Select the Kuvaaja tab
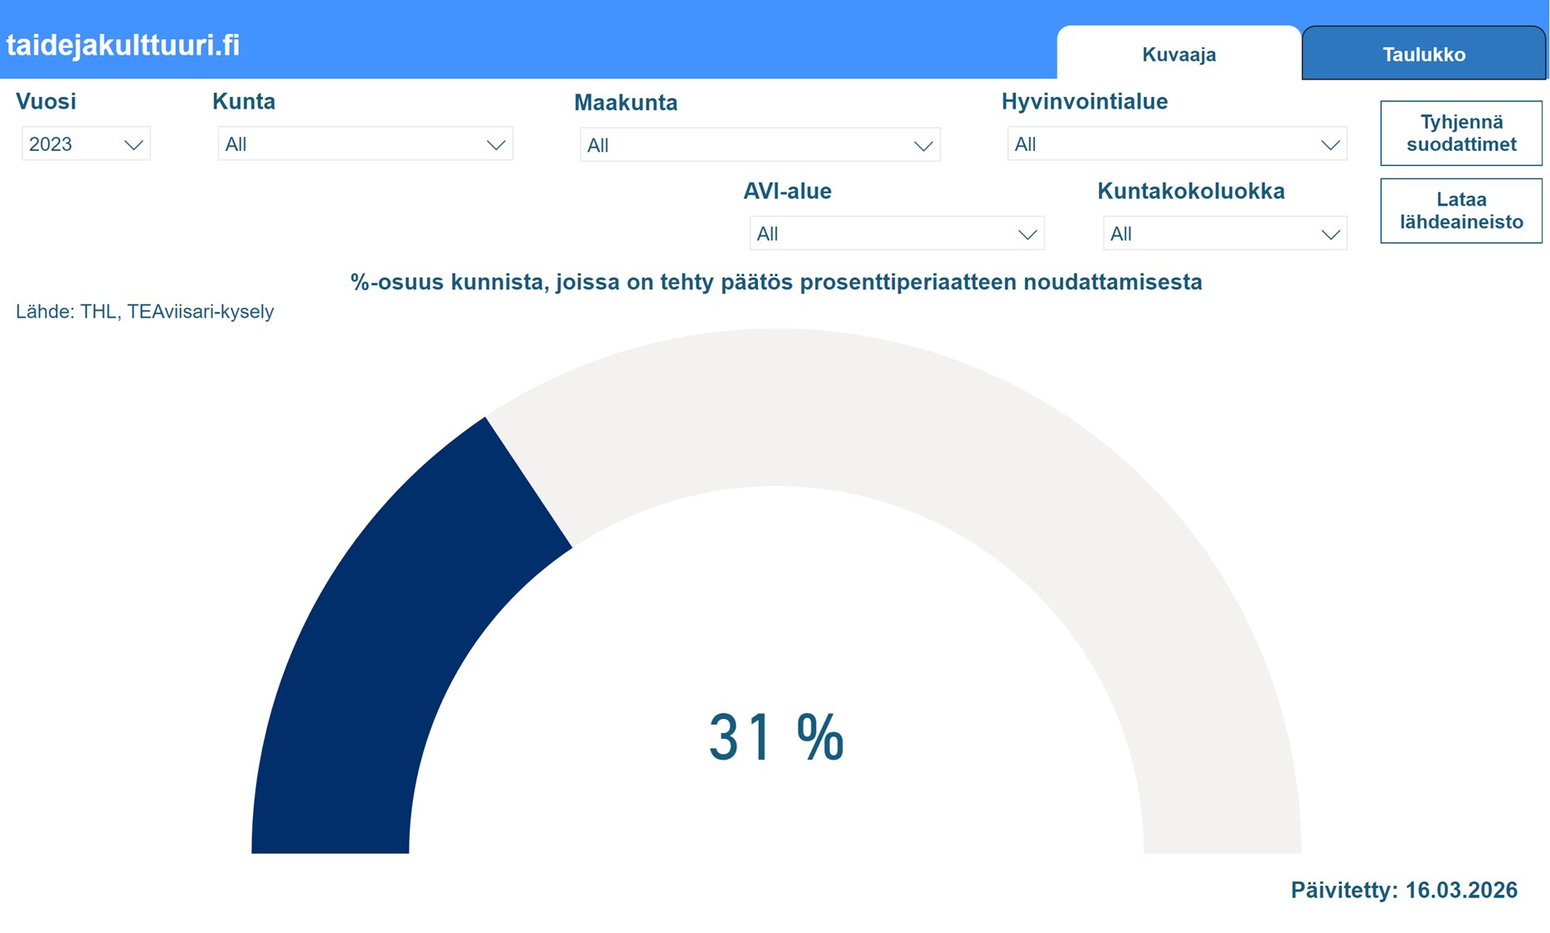Screen dimensions: 1550x933 point(1178,55)
